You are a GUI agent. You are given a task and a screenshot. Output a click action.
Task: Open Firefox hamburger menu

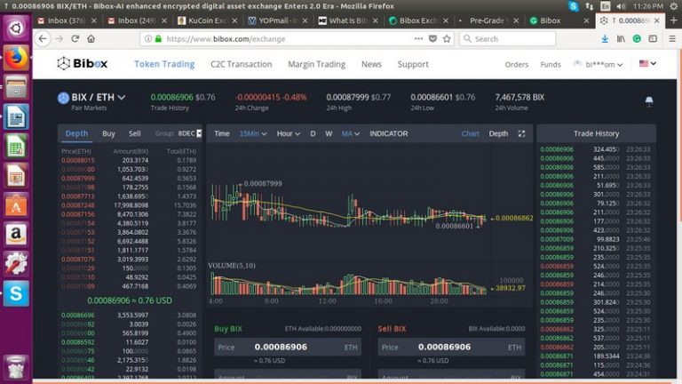click(x=672, y=39)
